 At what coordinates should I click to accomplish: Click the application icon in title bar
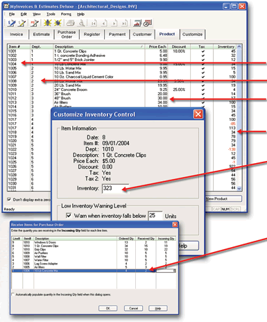click(7, 6)
